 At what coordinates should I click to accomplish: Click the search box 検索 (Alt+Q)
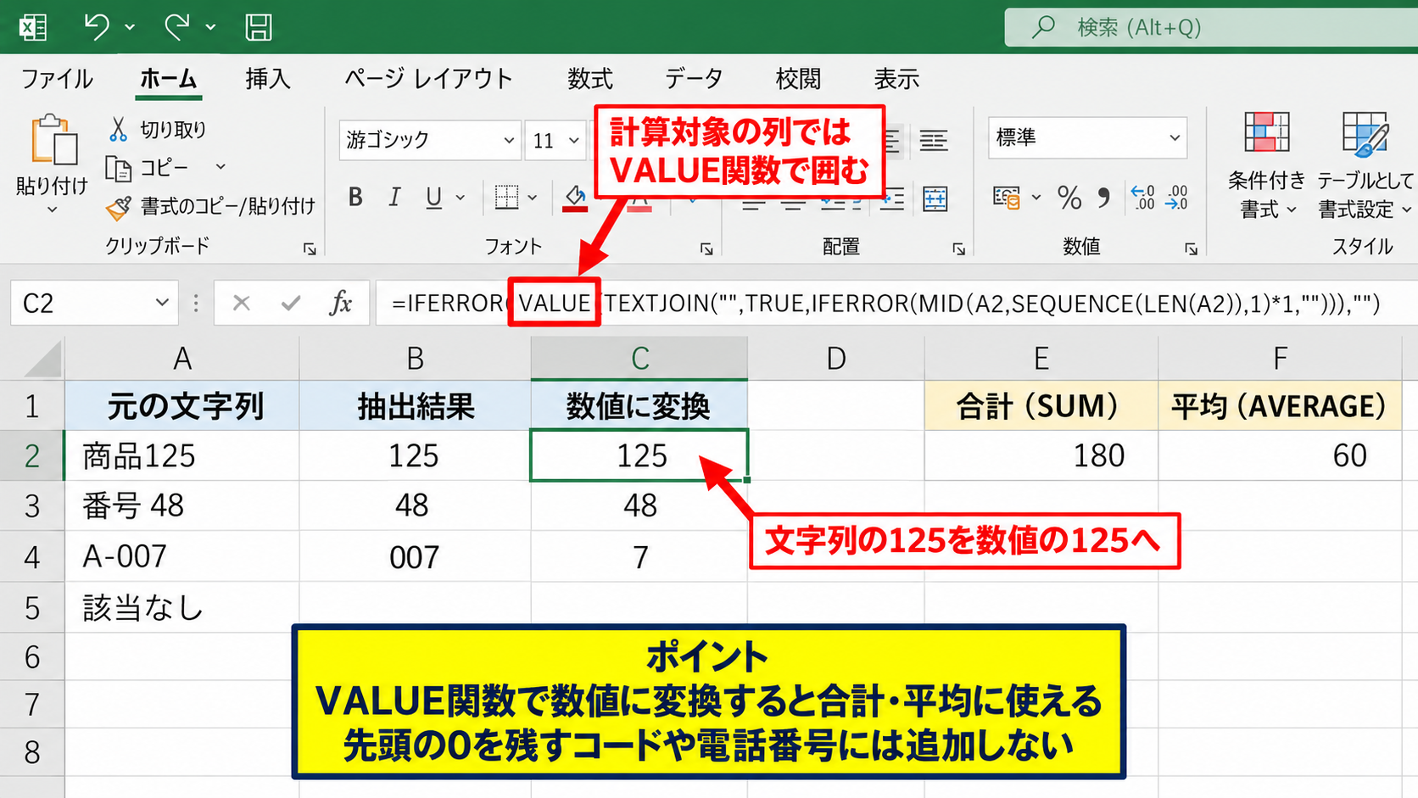coord(1211,27)
